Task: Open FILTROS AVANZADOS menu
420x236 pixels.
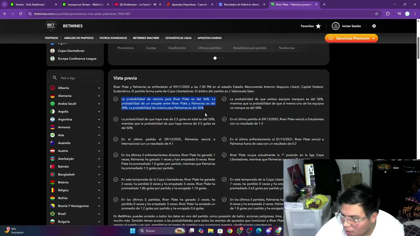Action: 113,38
